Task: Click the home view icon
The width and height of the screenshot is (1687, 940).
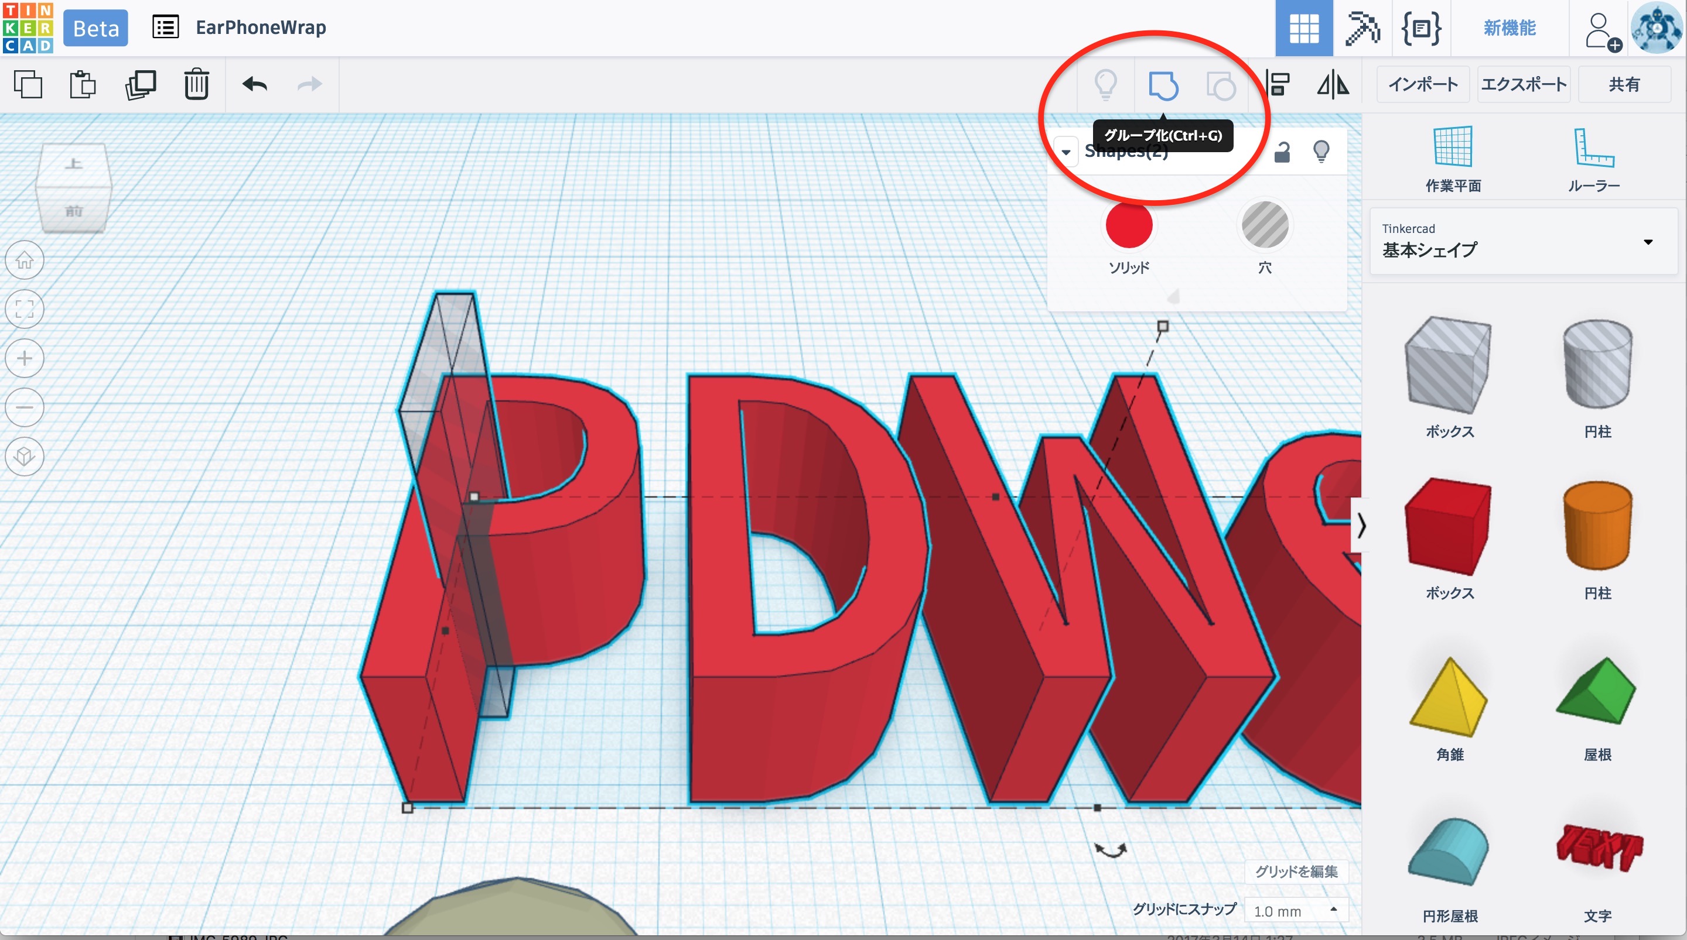Action: (25, 260)
